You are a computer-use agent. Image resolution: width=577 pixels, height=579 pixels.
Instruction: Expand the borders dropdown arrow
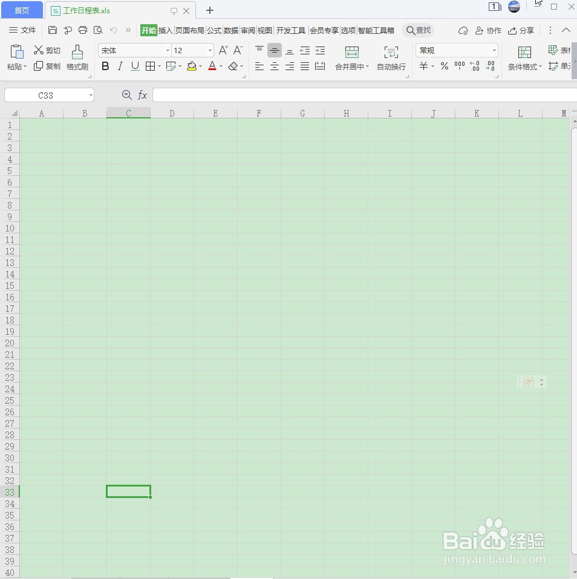pos(159,66)
